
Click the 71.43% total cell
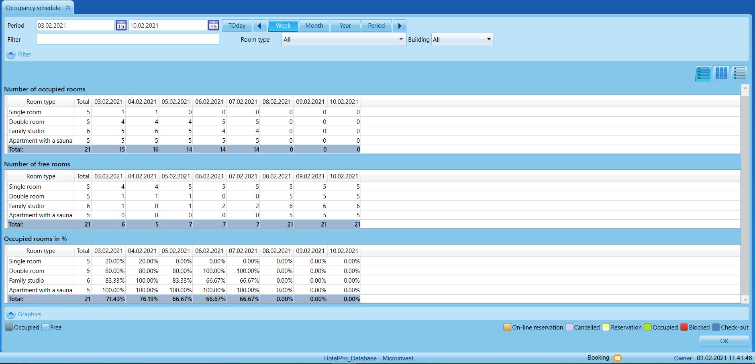click(108, 299)
